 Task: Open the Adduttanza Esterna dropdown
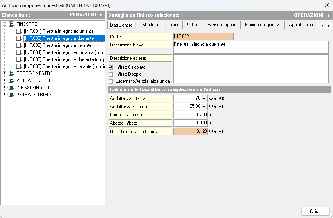[204, 106]
